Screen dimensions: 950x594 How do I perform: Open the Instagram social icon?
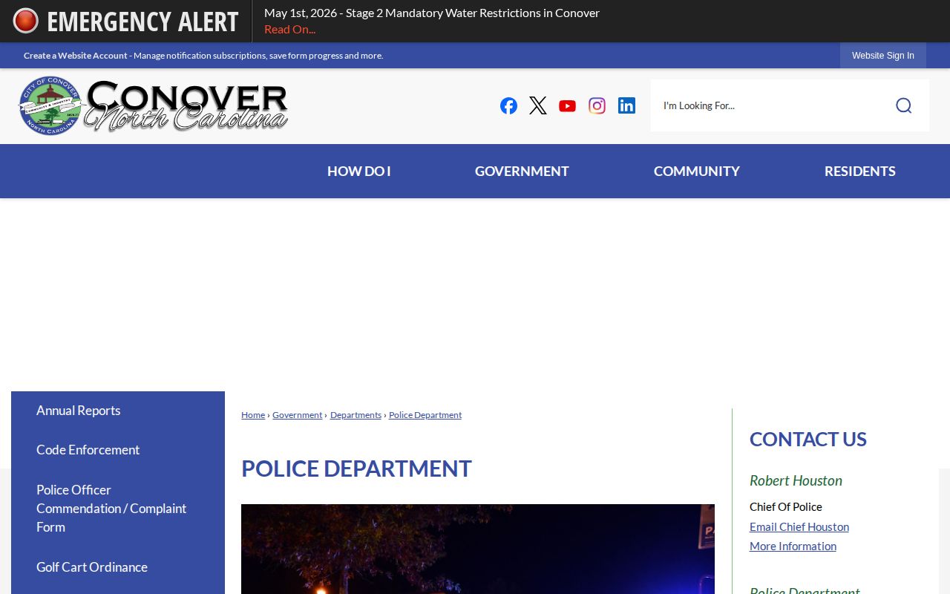597,105
